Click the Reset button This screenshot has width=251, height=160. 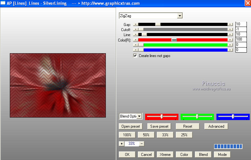188,126
